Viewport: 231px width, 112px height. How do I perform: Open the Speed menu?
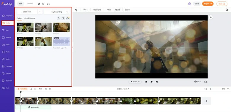(127, 10)
